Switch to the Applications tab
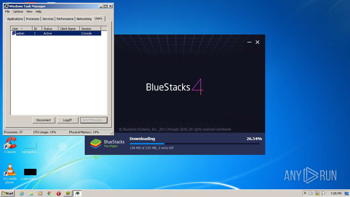 (15, 19)
